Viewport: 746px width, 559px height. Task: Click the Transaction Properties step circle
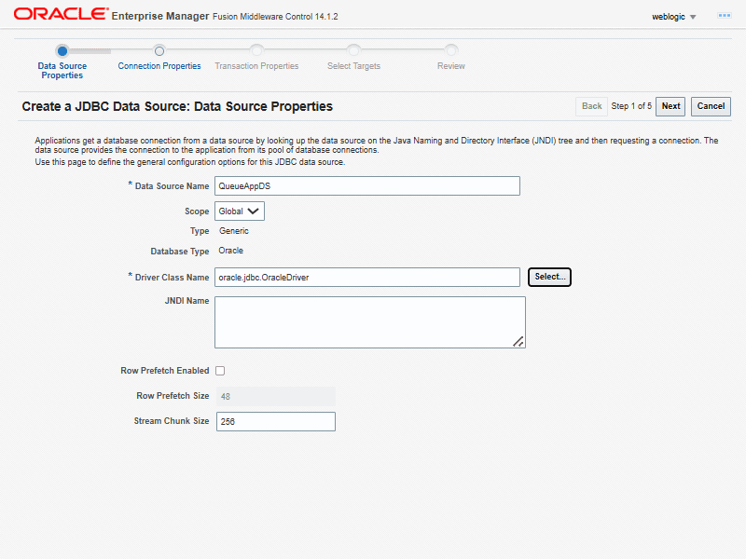(256, 50)
